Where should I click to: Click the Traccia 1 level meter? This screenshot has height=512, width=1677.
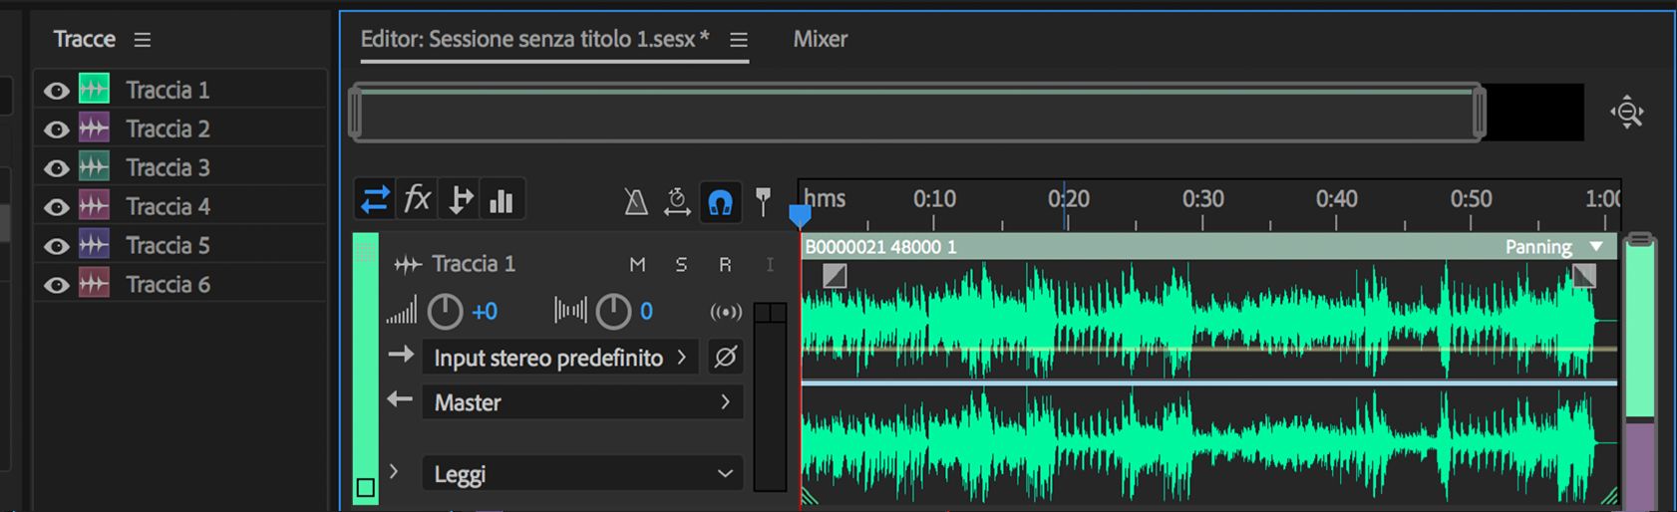770,396
